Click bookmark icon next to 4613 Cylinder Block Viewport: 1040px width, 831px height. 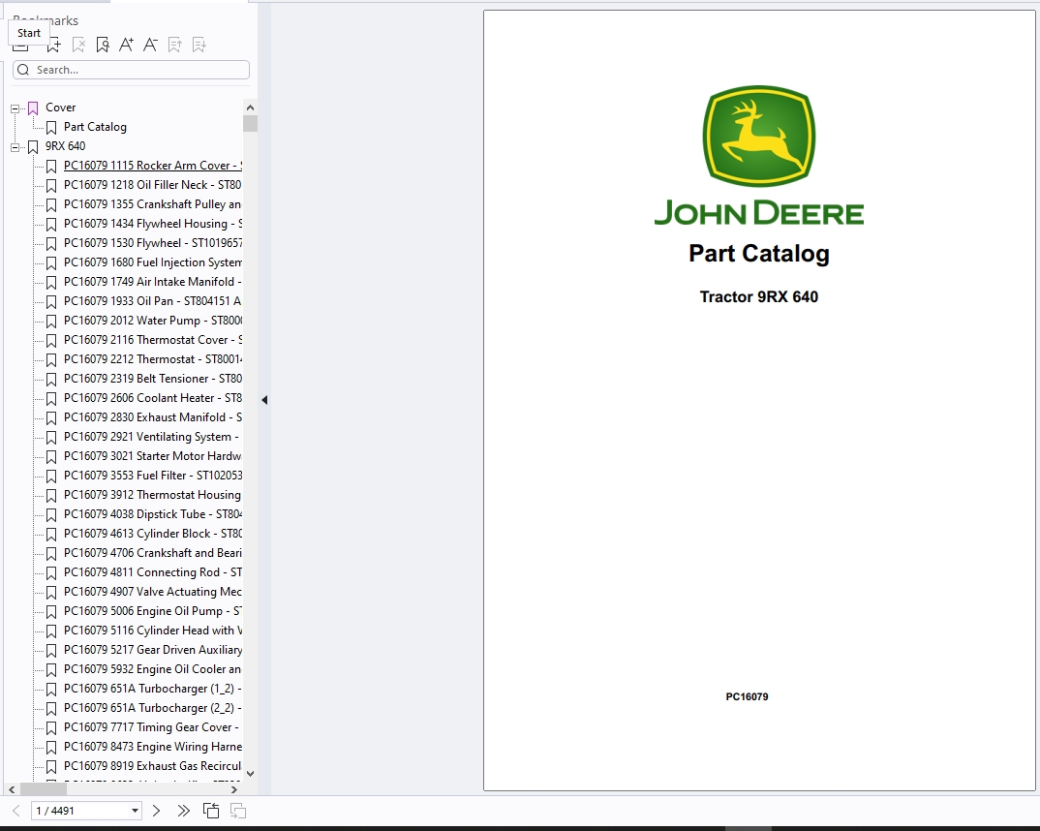(51, 534)
